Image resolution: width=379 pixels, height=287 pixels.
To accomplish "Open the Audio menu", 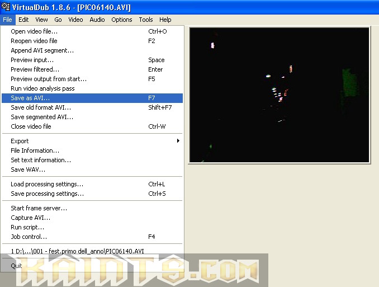I will (x=97, y=20).
